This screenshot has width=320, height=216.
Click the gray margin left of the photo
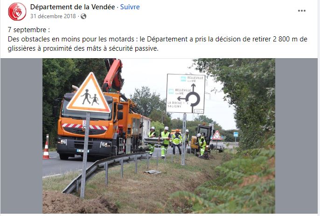point(21,136)
